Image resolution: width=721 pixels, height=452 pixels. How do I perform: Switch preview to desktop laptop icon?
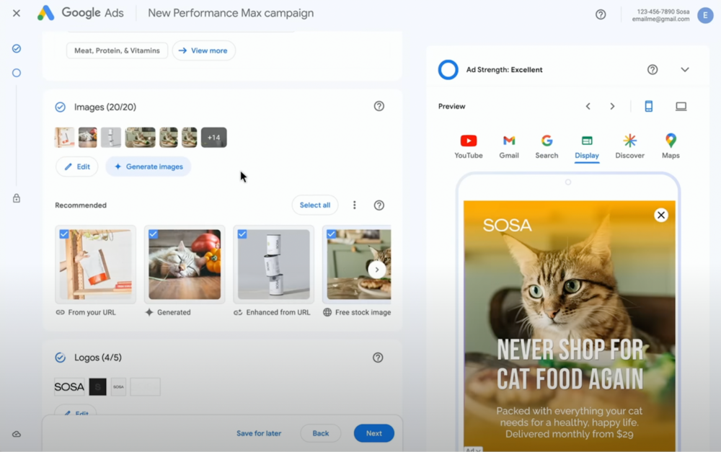click(x=681, y=106)
